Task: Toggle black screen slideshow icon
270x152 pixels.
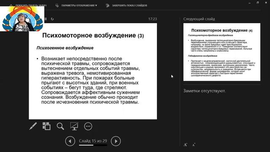Action: tap(74, 126)
